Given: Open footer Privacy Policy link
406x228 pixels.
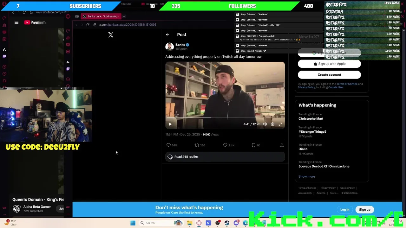Looking at the screenshot, I should click(x=328, y=188).
